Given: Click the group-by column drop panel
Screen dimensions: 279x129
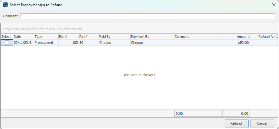Looking at the screenshot, I should 139,29.
